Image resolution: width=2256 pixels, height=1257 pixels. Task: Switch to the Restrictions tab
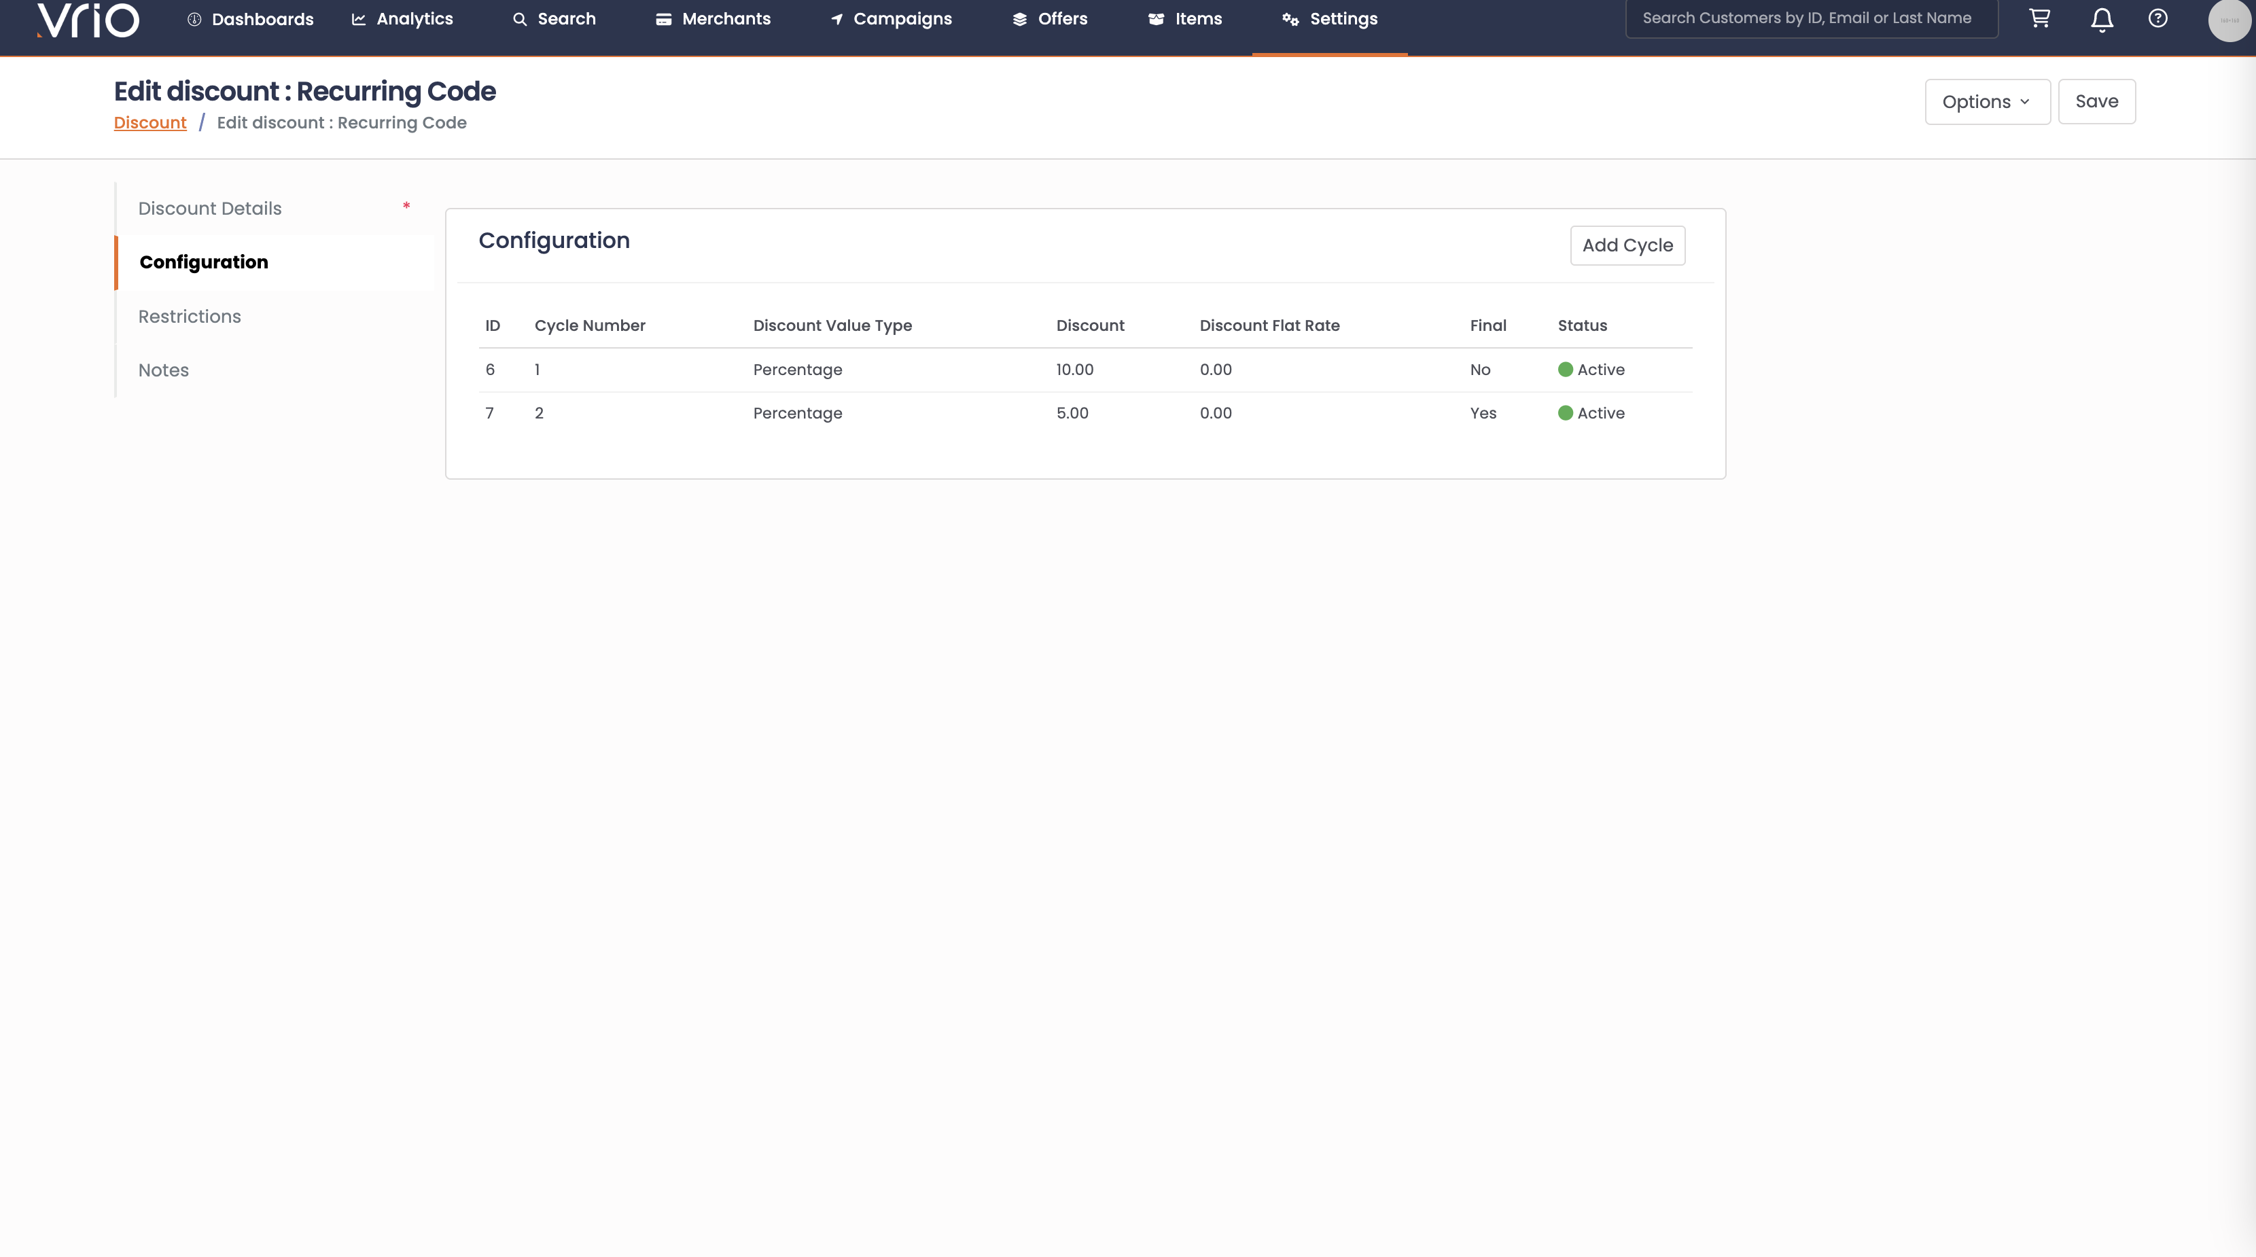(x=189, y=316)
